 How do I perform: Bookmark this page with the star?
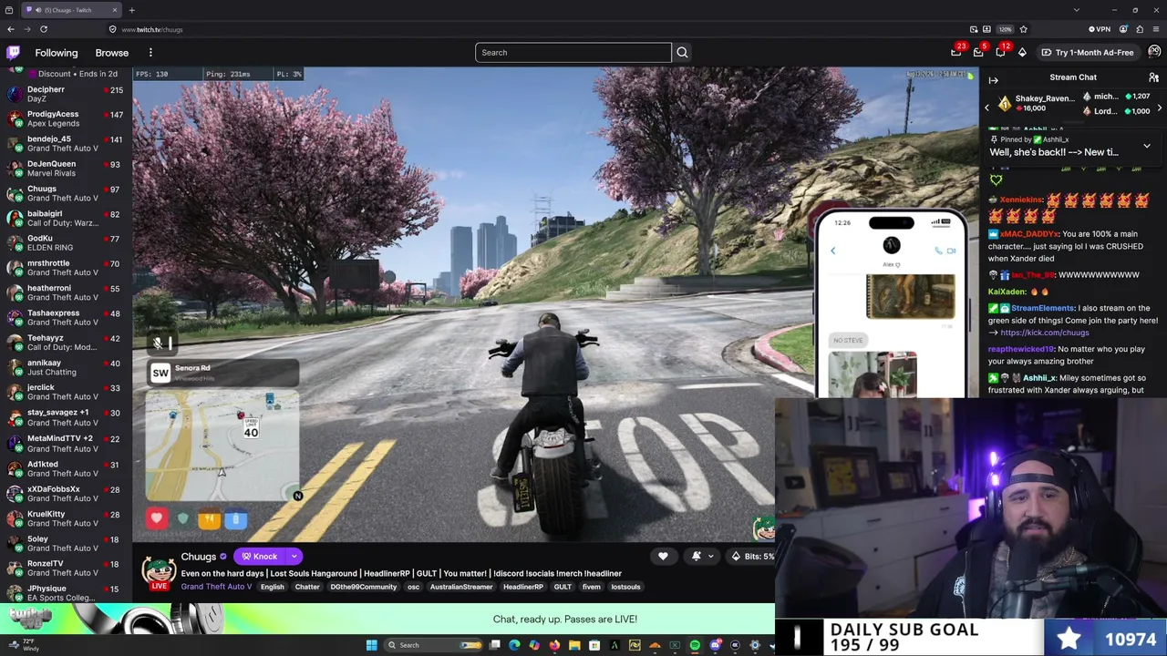1023,29
